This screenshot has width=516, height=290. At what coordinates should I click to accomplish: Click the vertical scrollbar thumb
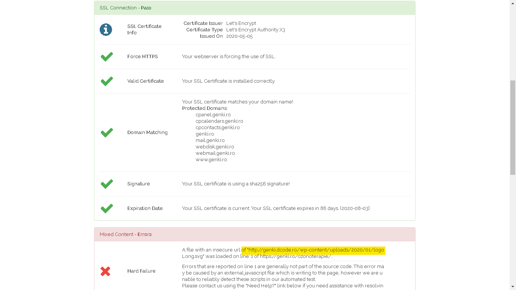[513, 127]
